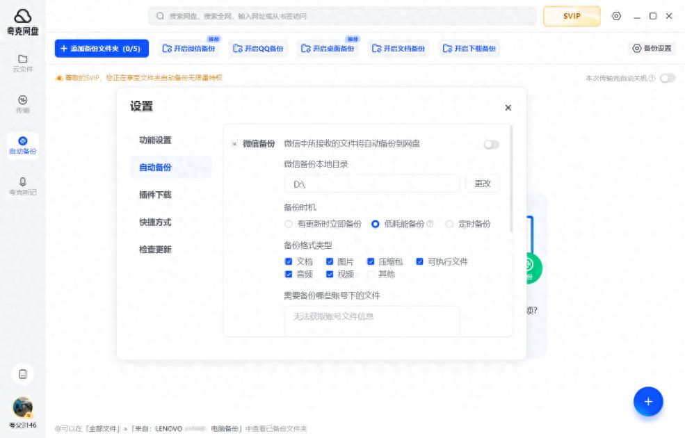Click the user avatar at bottom left
The height and width of the screenshot is (438, 685).
pos(22,407)
